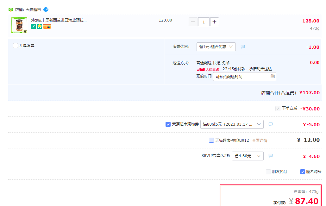This screenshot has width=326, height=206.
Task: Toggle the 下单立减 checkbox
Action: pyautogui.click(x=278, y=109)
